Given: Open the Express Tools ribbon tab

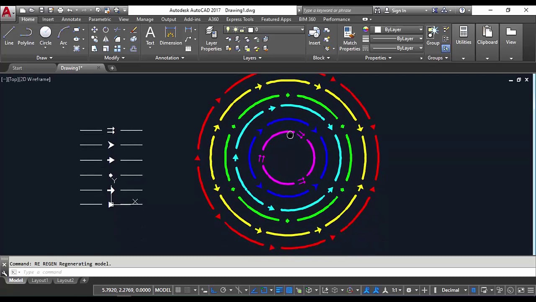Looking at the screenshot, I should coord(240,19).
